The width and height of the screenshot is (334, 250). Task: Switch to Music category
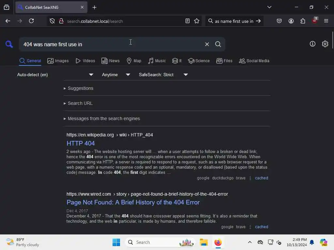(x=157, y=61)
